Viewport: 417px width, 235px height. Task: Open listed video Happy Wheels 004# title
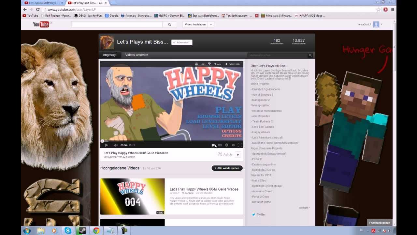204,189
